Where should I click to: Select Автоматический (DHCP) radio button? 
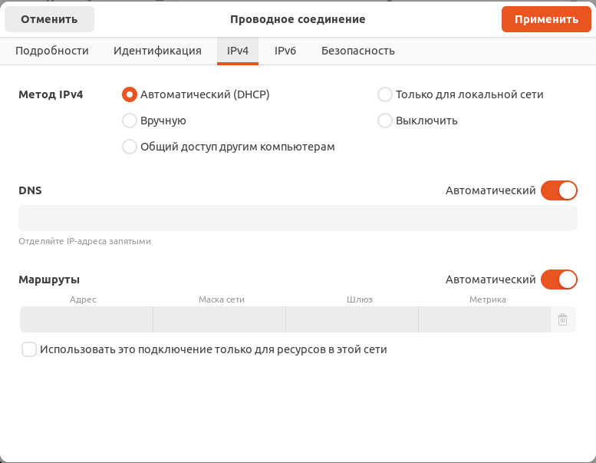click(129, 94)
